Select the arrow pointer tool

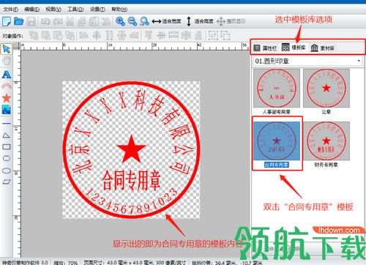click(x=7, y=49)
